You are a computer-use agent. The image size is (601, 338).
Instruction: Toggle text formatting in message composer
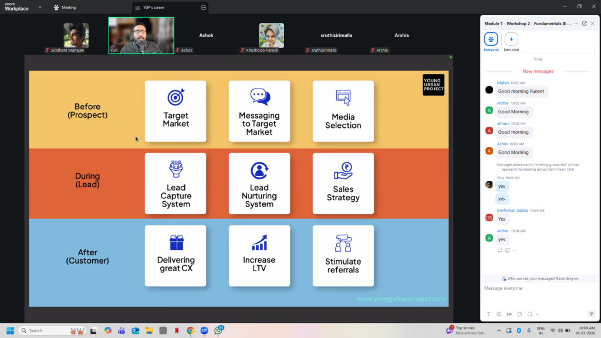[x=488, y=314]
